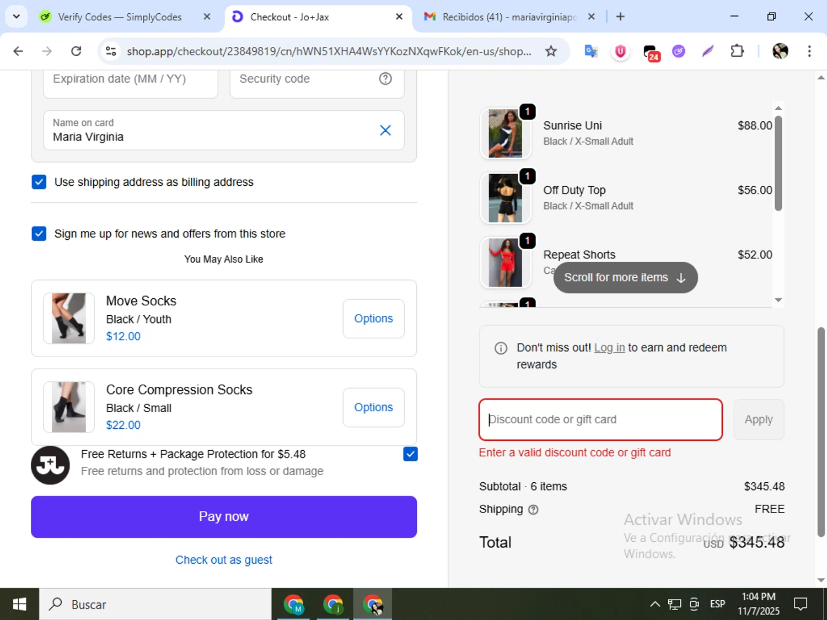The width and height of the screenshot is (827, 620).
Task: Select the Checkout - Jo+Jax tab
Action: click(318, 17)
